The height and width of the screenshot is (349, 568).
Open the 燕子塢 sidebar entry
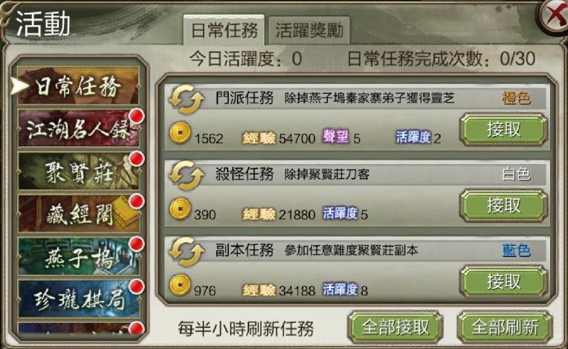(x=78, y=257)
